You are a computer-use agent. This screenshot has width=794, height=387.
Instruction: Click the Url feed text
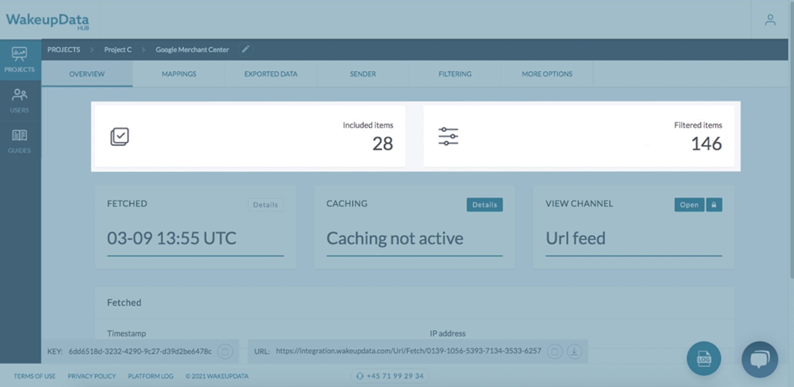[576, 238]
